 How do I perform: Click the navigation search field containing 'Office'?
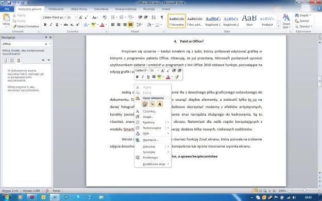(23, 44)
